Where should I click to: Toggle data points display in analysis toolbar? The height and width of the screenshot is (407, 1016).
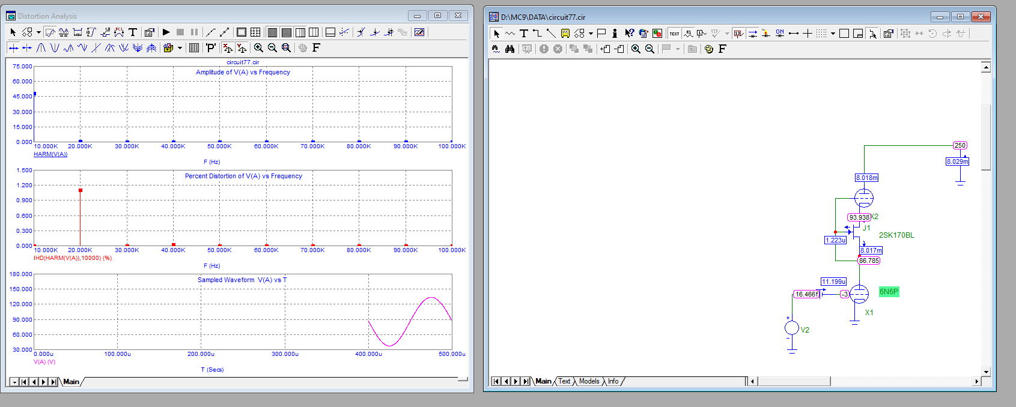(224, 32)
